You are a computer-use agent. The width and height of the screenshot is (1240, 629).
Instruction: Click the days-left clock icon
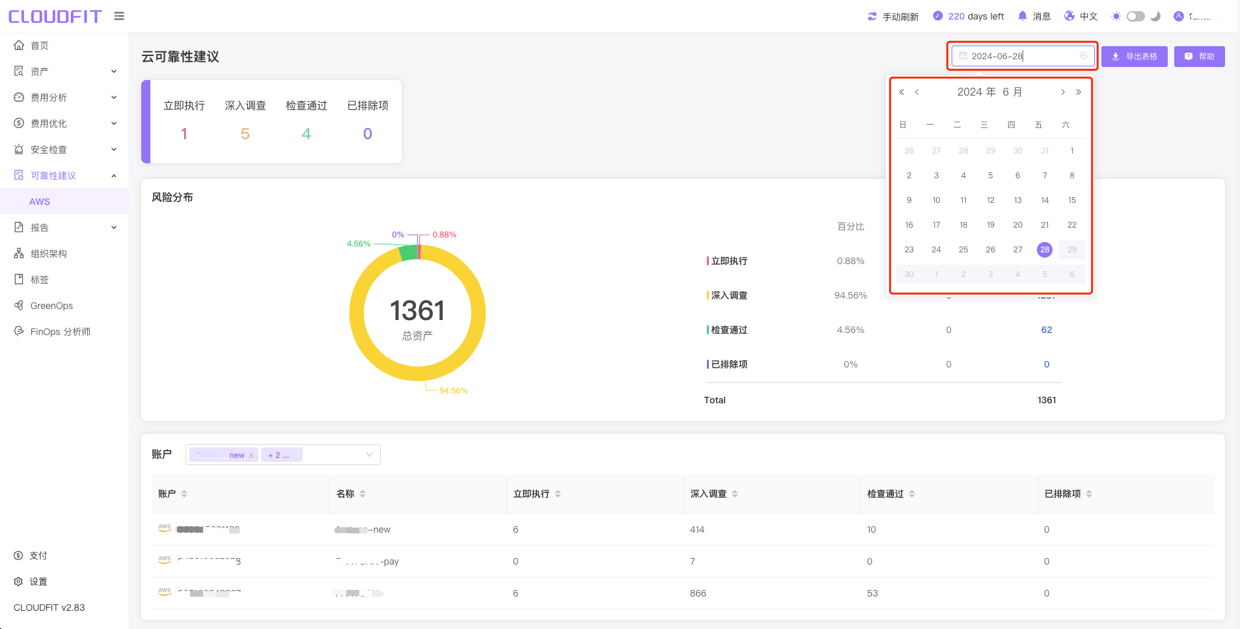click(x=937, y=16)
